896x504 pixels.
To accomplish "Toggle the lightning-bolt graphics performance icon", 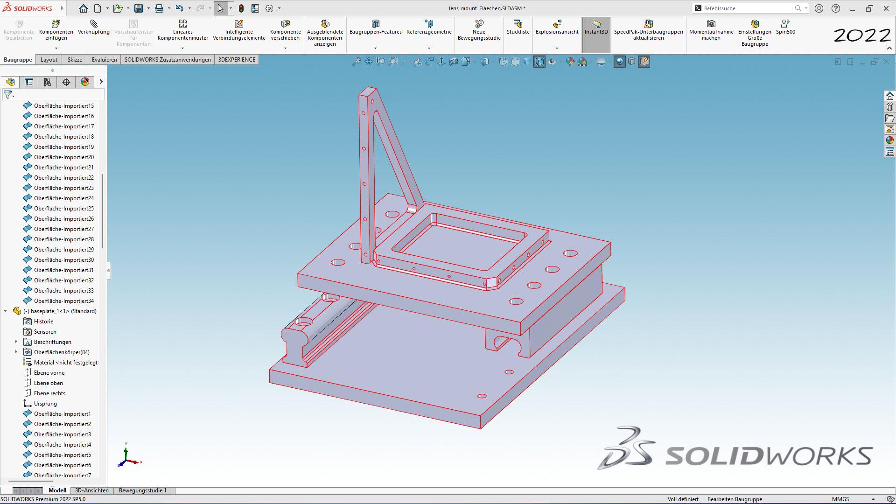I will tap(644, 62).
